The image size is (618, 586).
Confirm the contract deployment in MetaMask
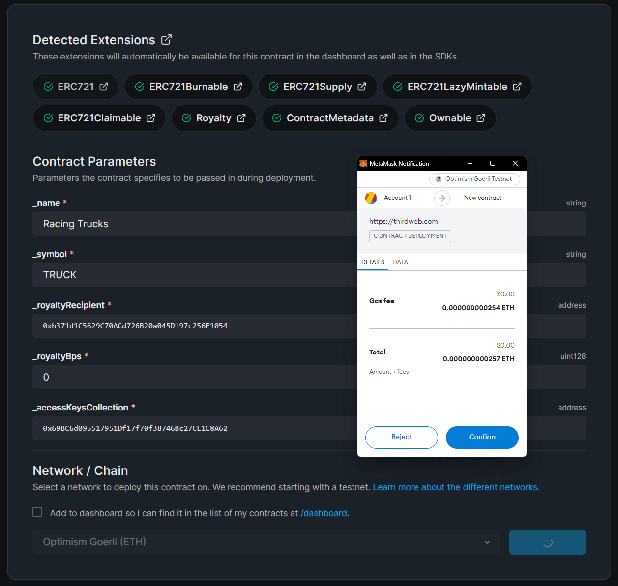tap(482, 437)
